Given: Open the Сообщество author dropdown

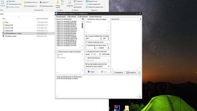Looking at the screenshot, I should coord(97,60).
